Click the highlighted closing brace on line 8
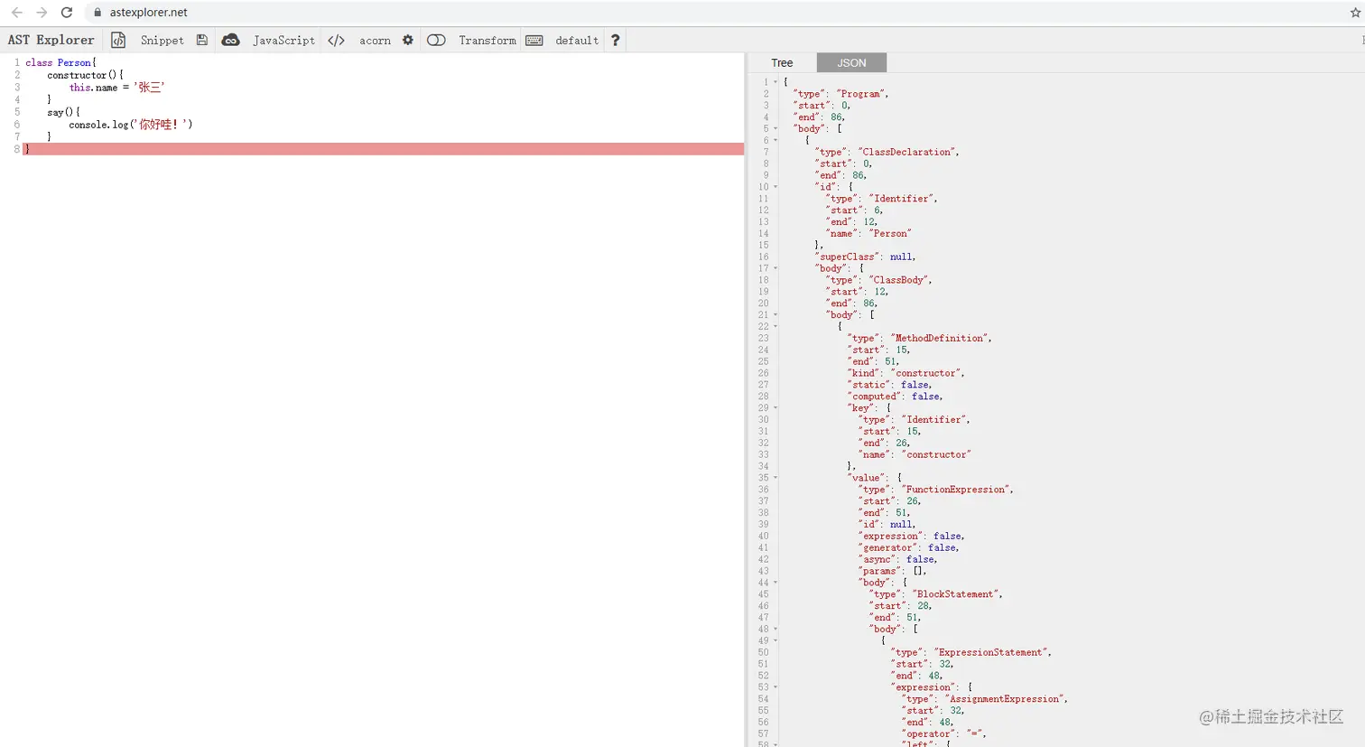This screenshot has width=1365, height=747. tap(384, 149)
